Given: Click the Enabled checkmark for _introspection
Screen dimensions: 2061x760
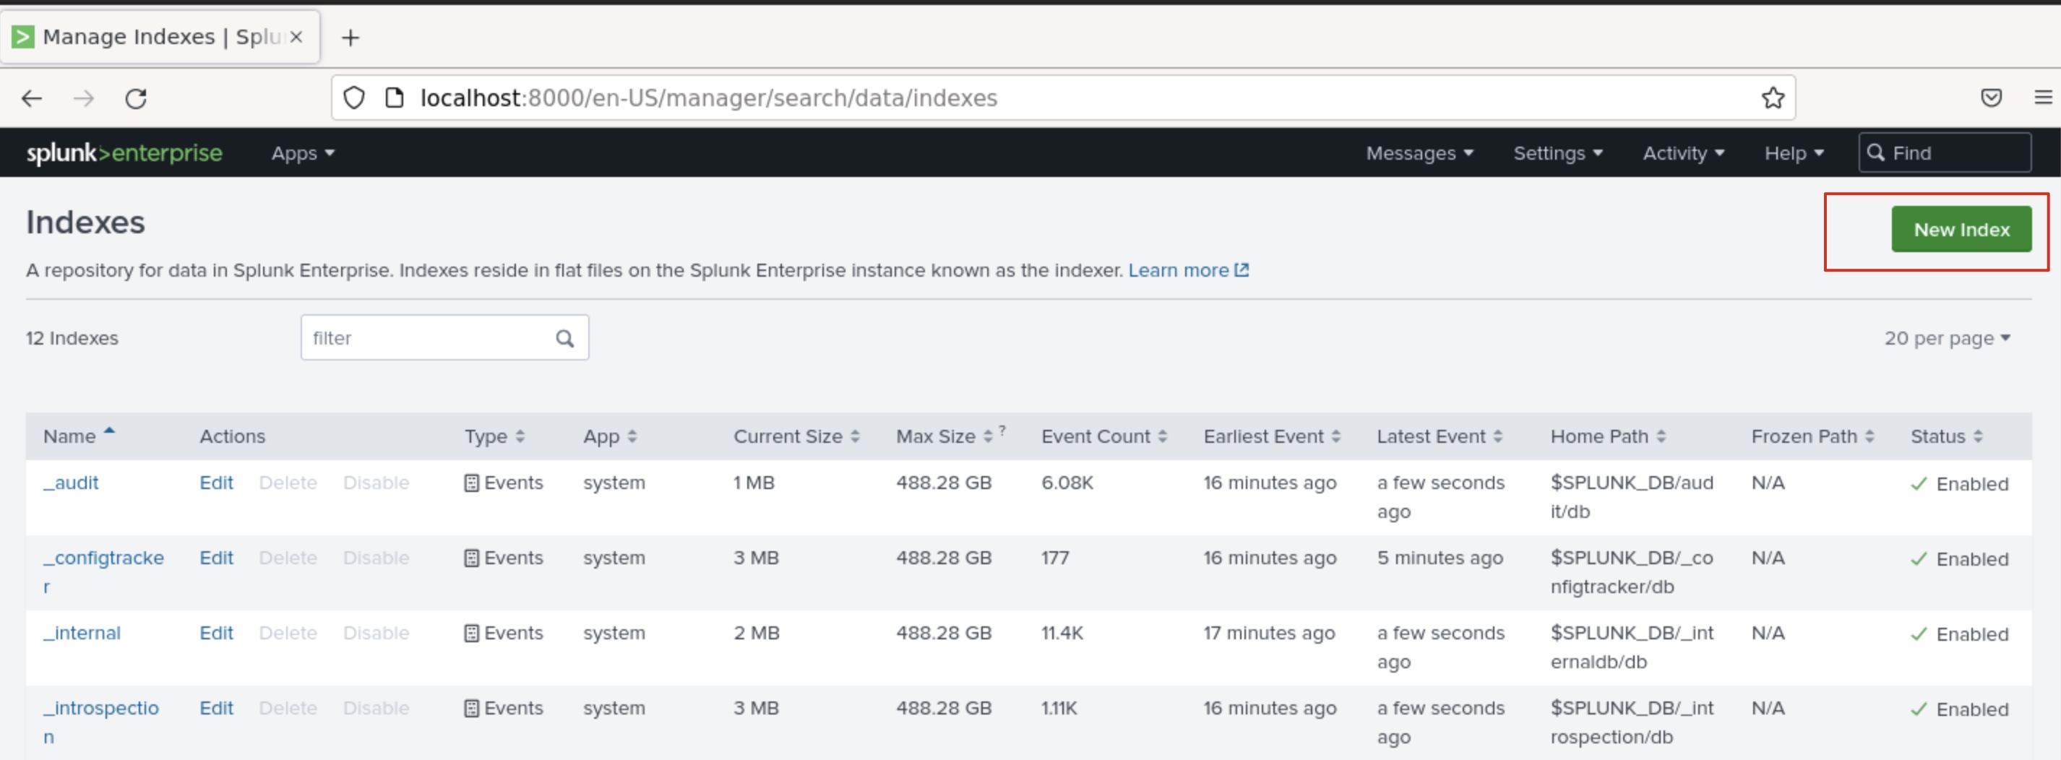Looking at the screenshot, I should (x=1919, y=709).
